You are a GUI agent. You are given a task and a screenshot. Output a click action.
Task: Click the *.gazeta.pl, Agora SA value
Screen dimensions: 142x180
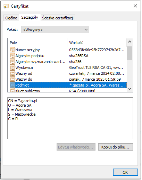tap(96, 85)
